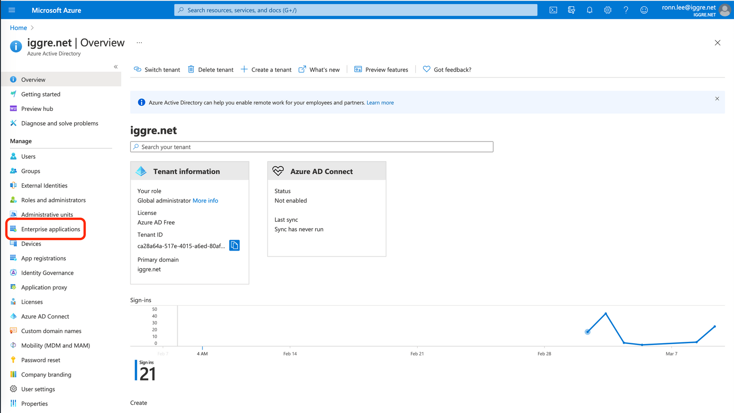Viewport: 734px width, 413px height.
Task: Click the user account avatar
Action: pos(724,10)
